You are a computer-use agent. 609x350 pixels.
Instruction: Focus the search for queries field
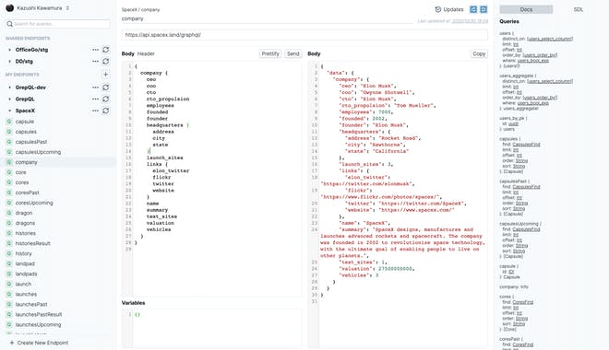click(x=58, y=24)
